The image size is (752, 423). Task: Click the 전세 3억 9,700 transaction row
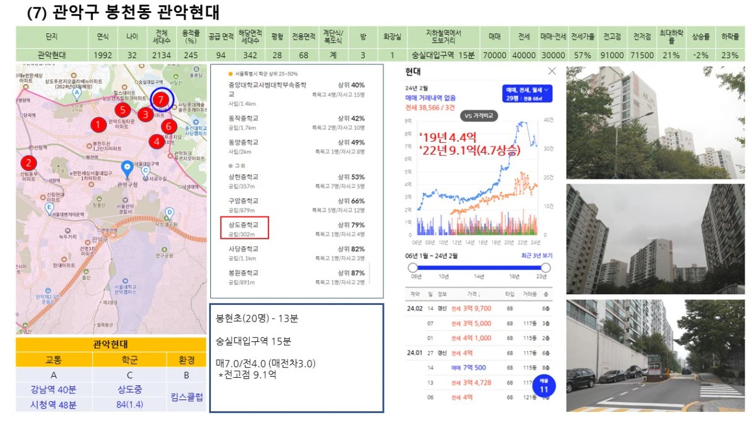(480, 308)
